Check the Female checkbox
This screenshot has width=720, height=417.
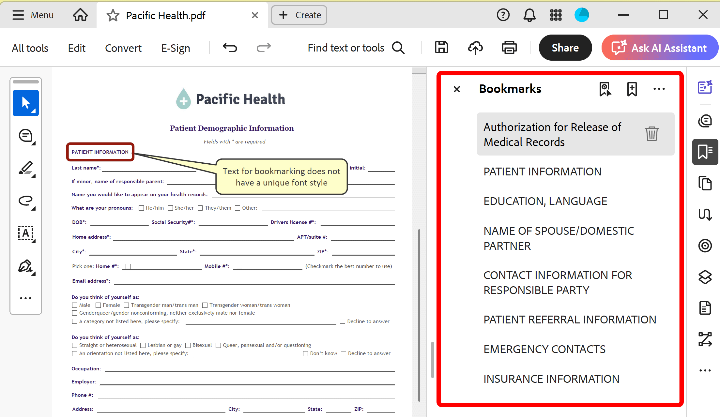click(x=98, y=305)
